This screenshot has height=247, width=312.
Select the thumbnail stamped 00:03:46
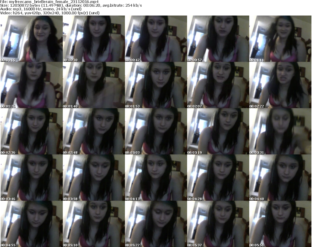(x=32, y=178)
